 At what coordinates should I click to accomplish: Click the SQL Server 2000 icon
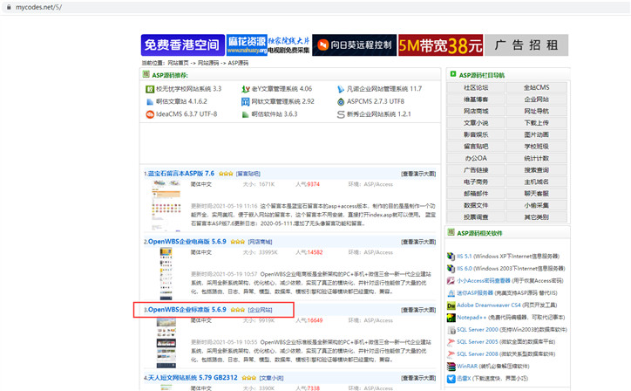[x=451, y=330]
